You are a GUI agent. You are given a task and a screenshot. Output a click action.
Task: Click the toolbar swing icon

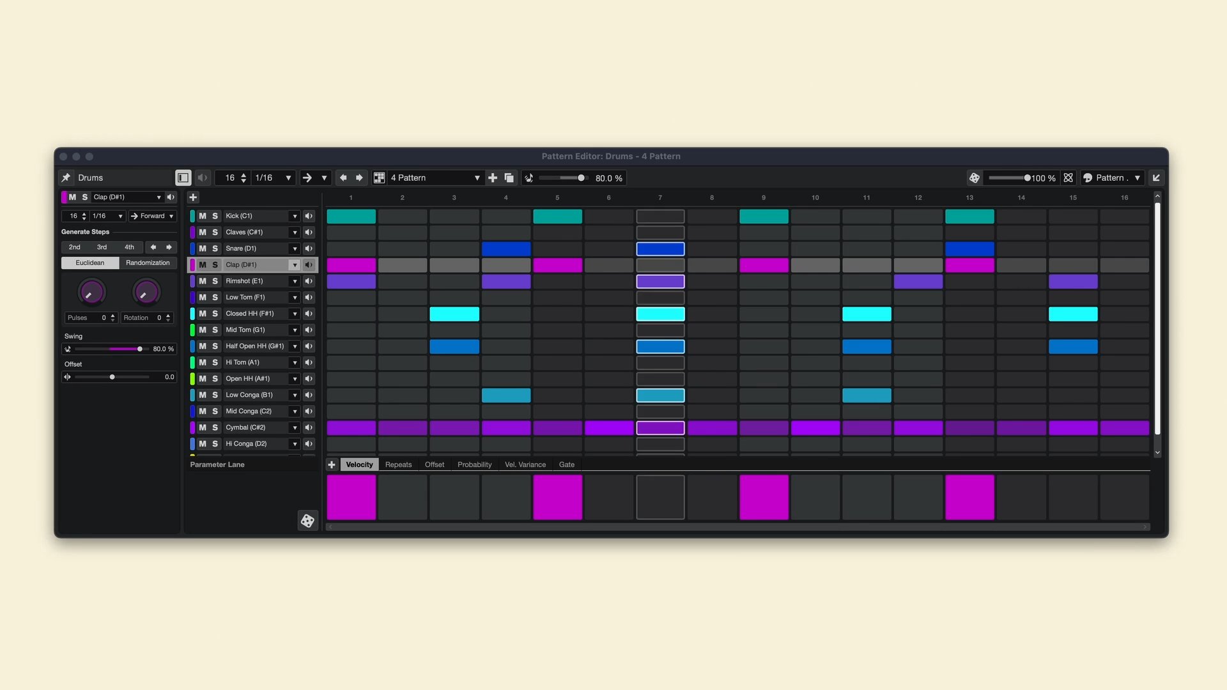pyautogui.click(x=529, y=178)
